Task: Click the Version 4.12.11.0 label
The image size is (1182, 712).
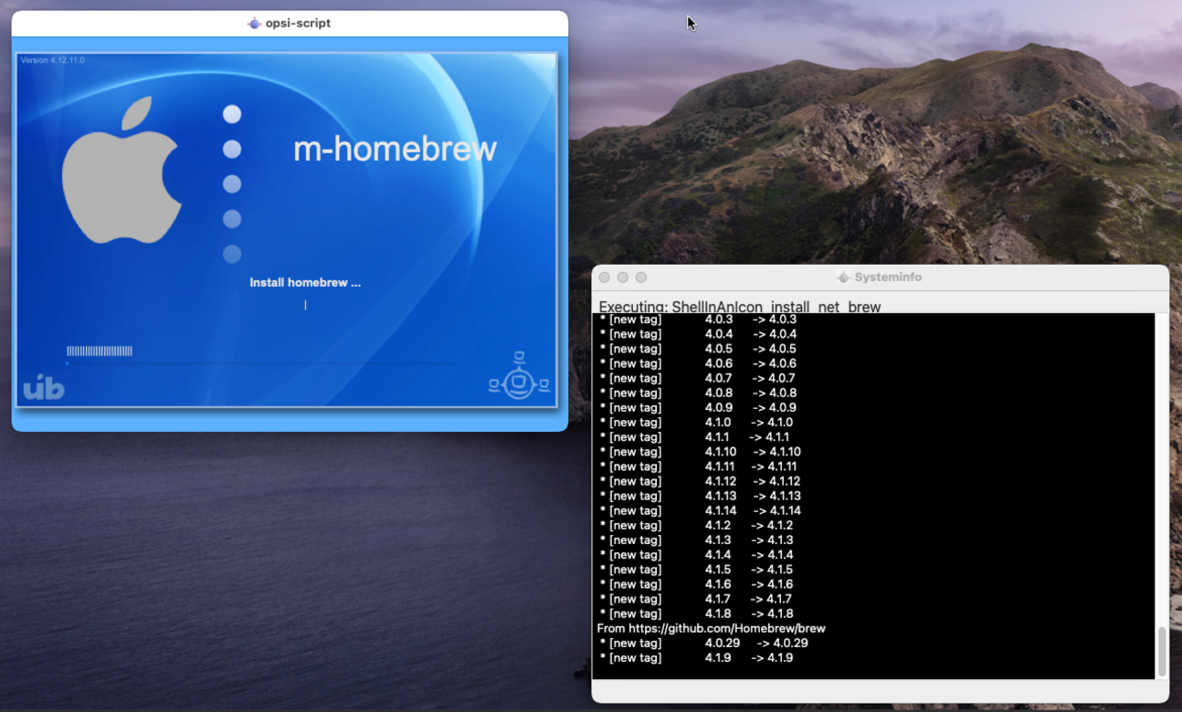Action: point(52,60)
